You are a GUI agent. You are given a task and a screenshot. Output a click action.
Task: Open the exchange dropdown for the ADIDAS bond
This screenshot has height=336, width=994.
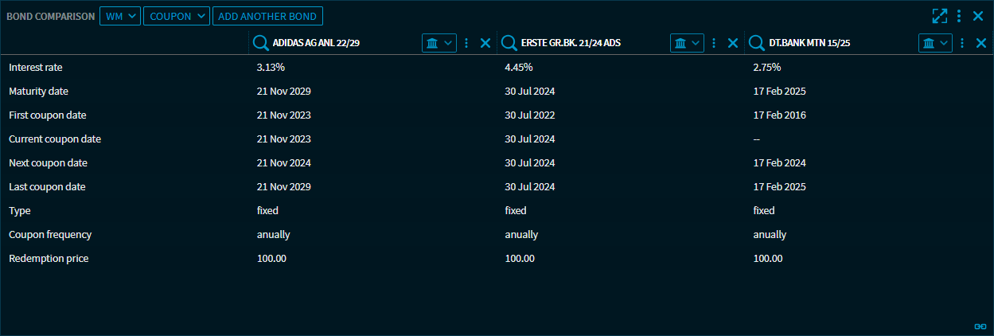pyautogui.click(x=439, y=43)
